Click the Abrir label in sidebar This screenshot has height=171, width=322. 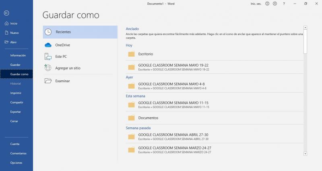point(13,42)
